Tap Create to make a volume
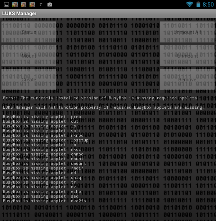Screen dimensions: 216x221 click(x=29, y=80)
